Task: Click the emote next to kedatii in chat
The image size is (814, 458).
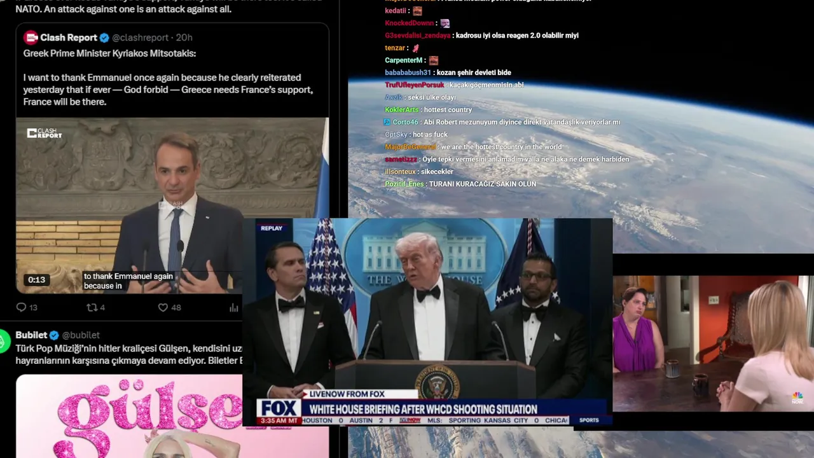Action: click(417, 11)
